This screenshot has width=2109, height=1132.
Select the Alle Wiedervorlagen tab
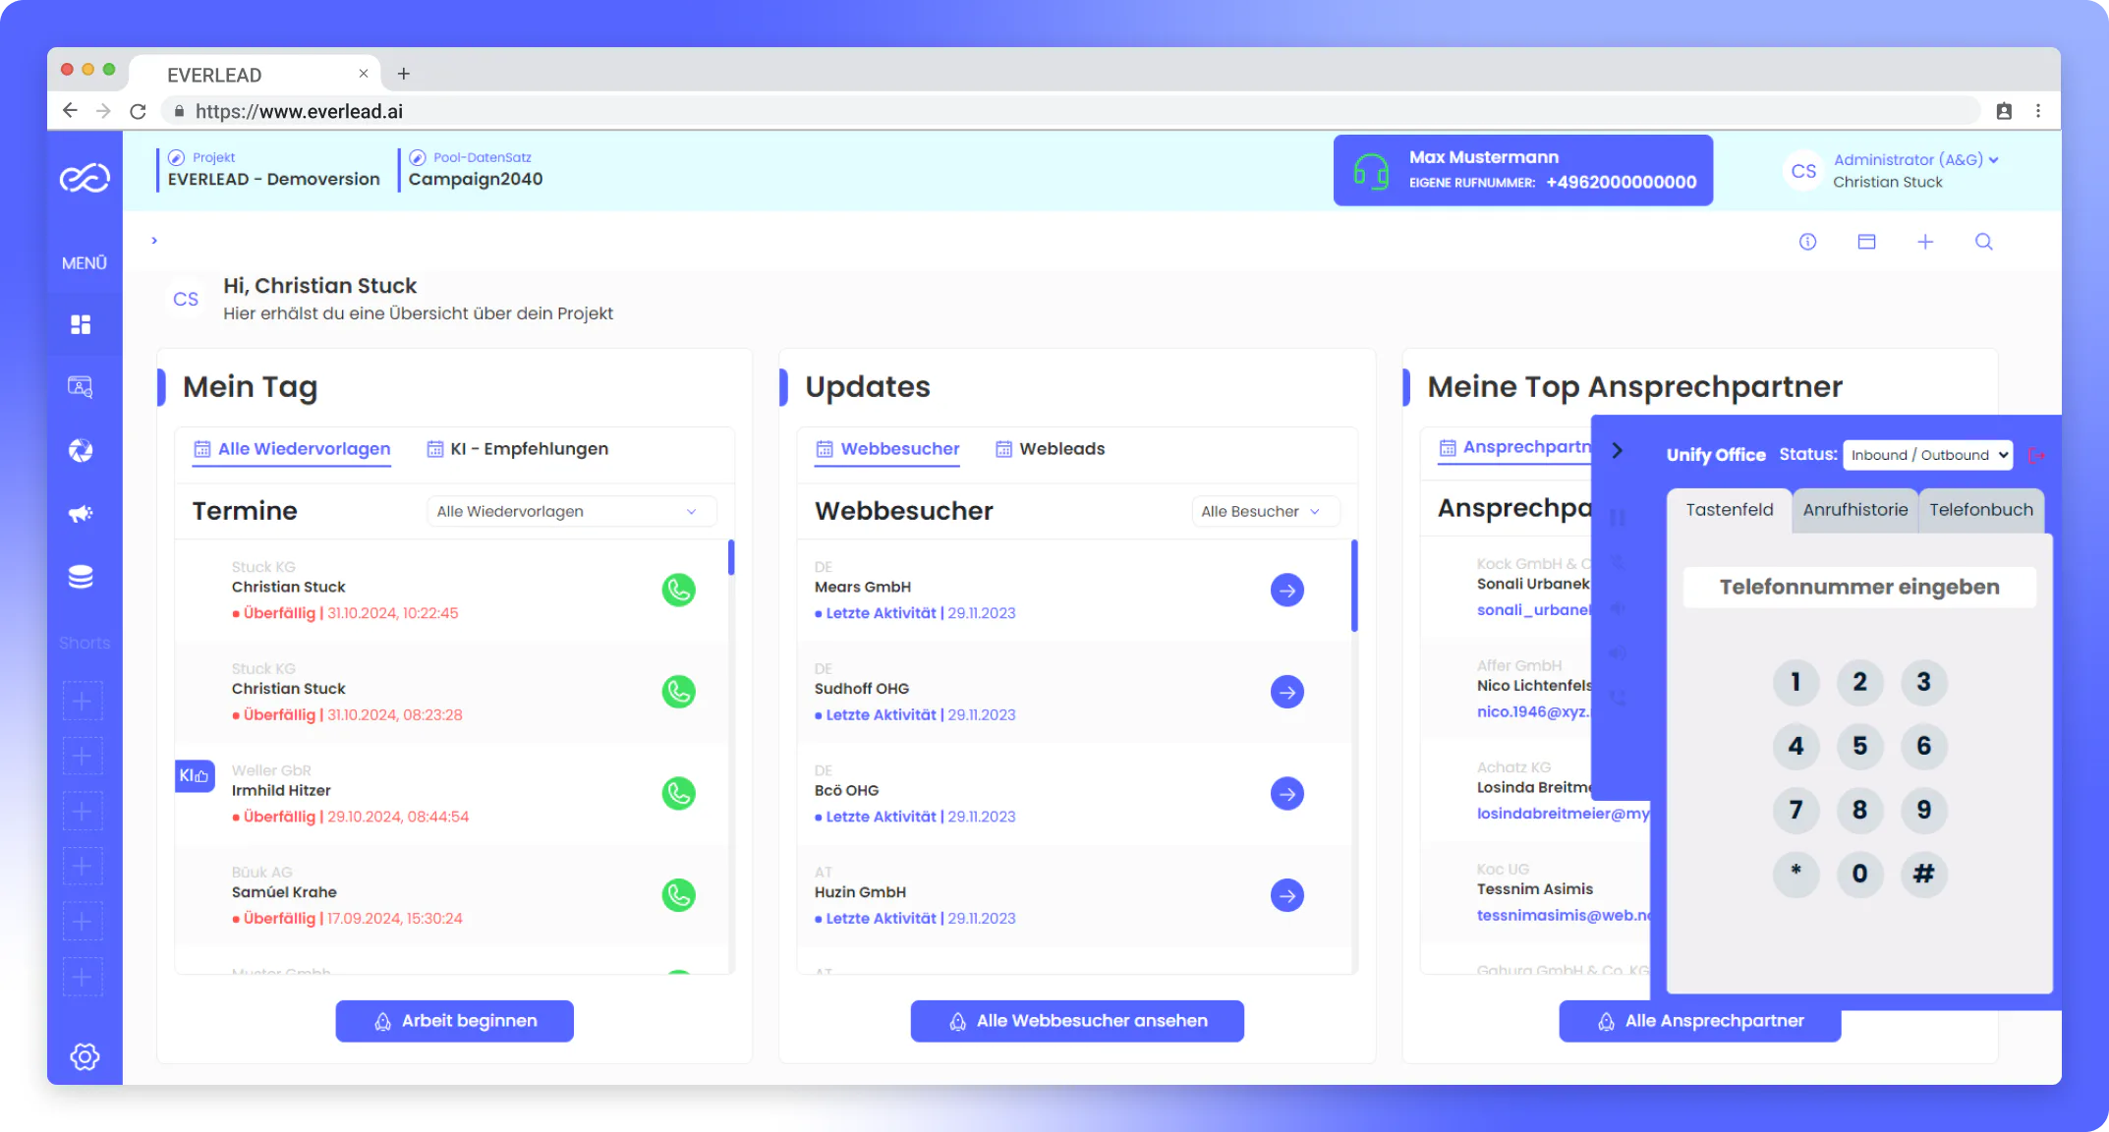[293, 449]
